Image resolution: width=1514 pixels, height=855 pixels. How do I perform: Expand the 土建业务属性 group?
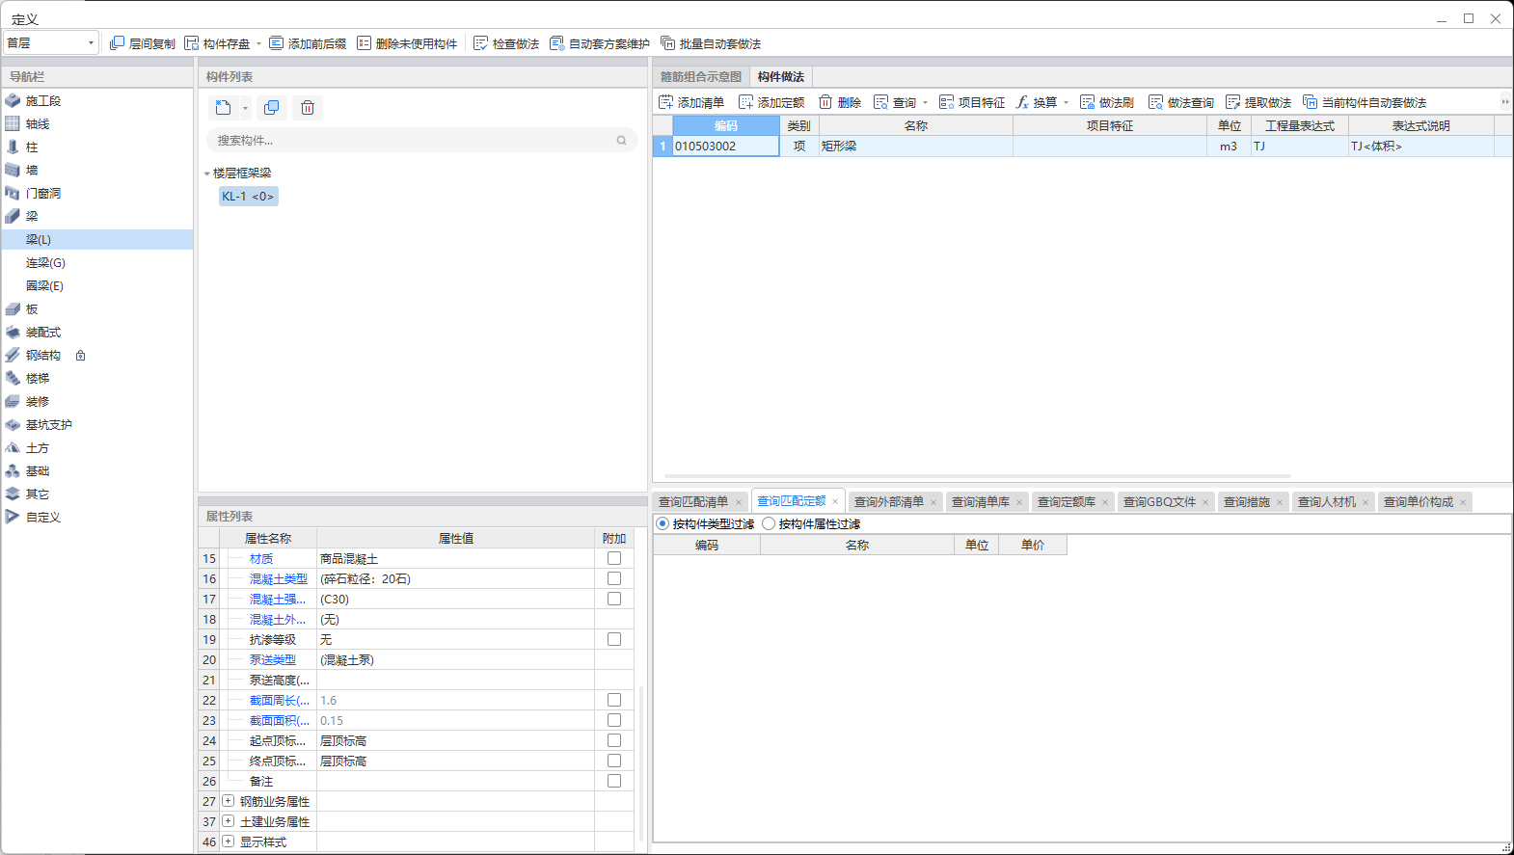(x=228, y=821)
